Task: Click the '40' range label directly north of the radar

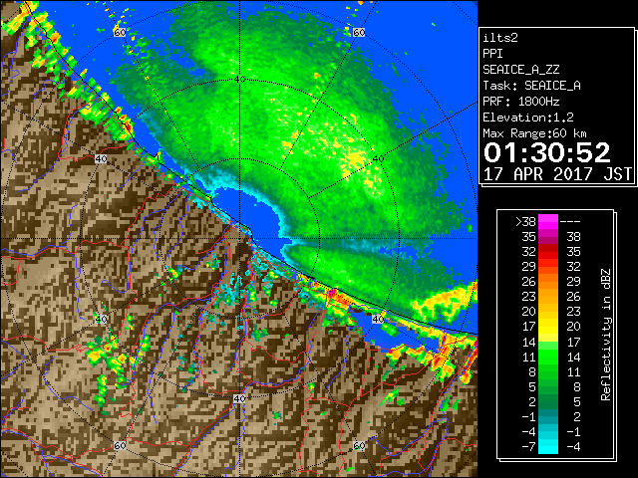Action: (x=239, y=79)
